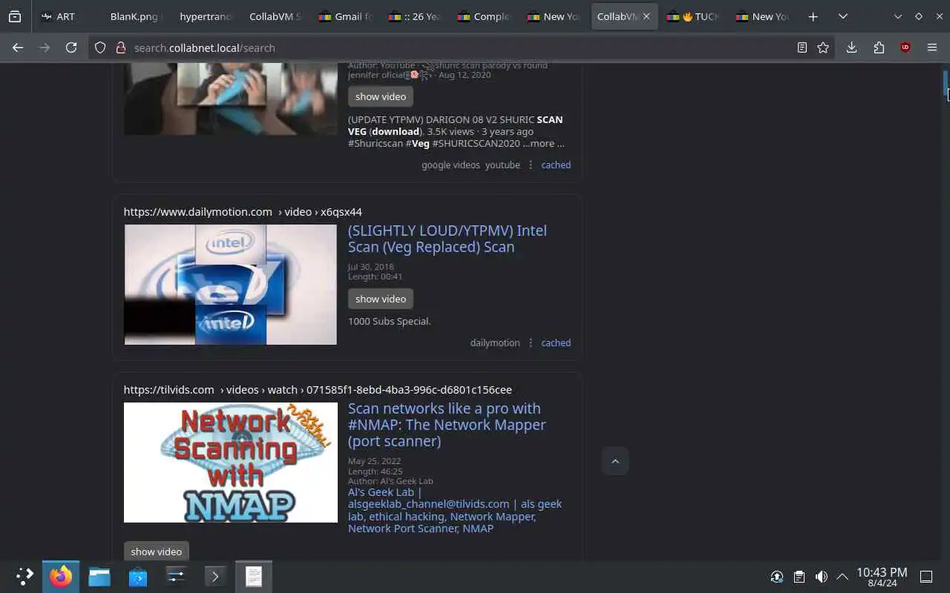The width and height of the screenshot is (950, 593).
Task: Click the 'dailymotion' engine label
Action: click(495, 342)
